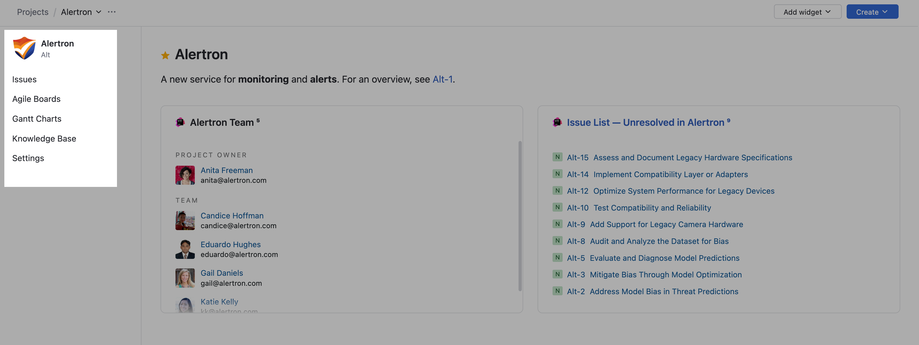Open Anita Freeman's profile link
The image size is (919, 345).
pyautogui.click(x=227, y=170)
